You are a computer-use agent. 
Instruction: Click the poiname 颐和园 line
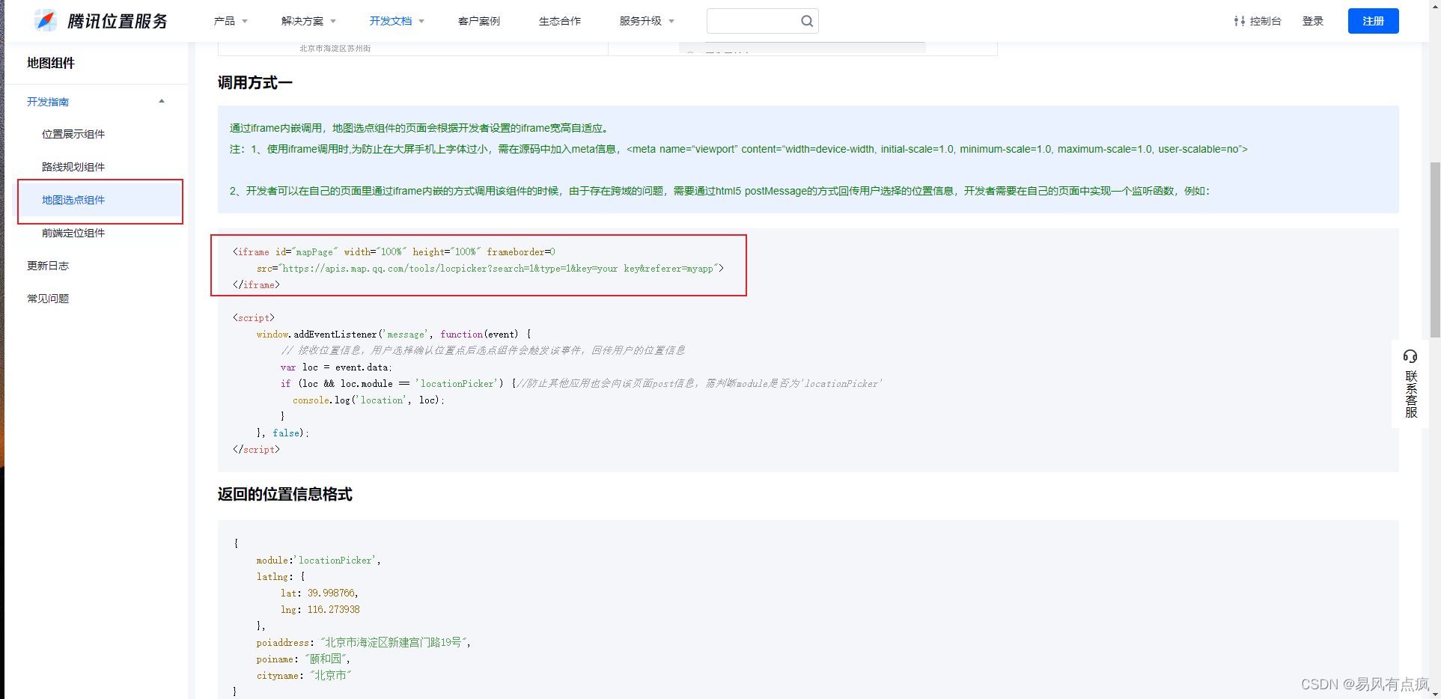pos(303,659)
